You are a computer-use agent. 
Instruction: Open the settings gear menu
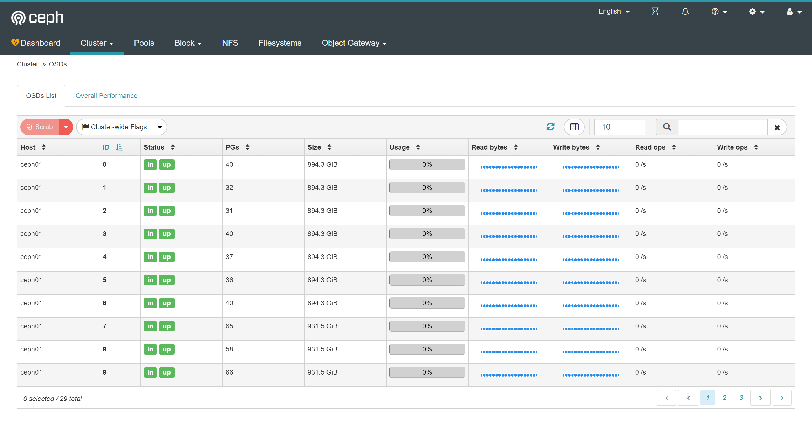756,12
